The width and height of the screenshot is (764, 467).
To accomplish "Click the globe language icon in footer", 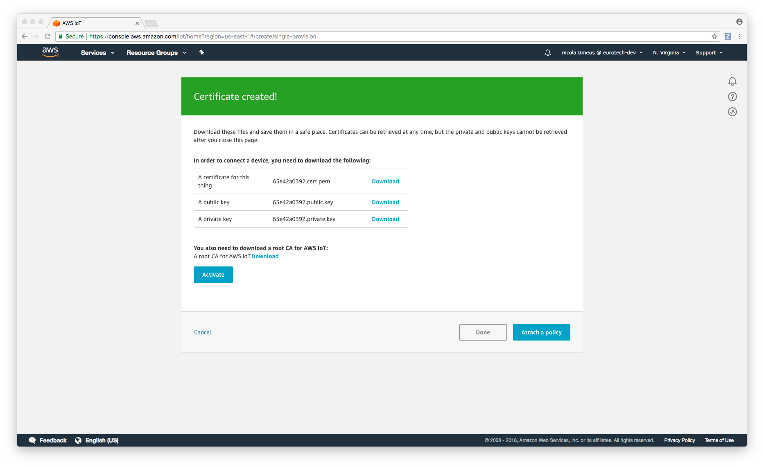I will pos(78,440).
